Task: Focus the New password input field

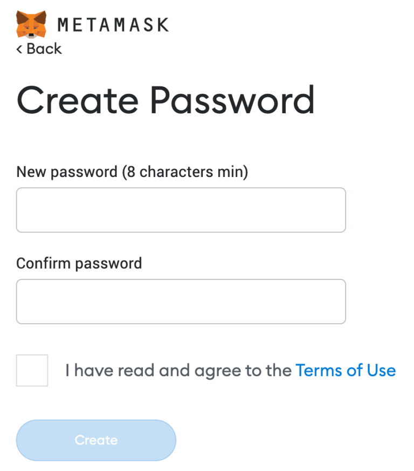Action: [x=181, y=210]
